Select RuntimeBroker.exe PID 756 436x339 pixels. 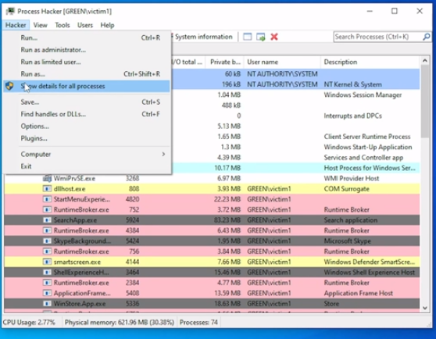[212, 252]
